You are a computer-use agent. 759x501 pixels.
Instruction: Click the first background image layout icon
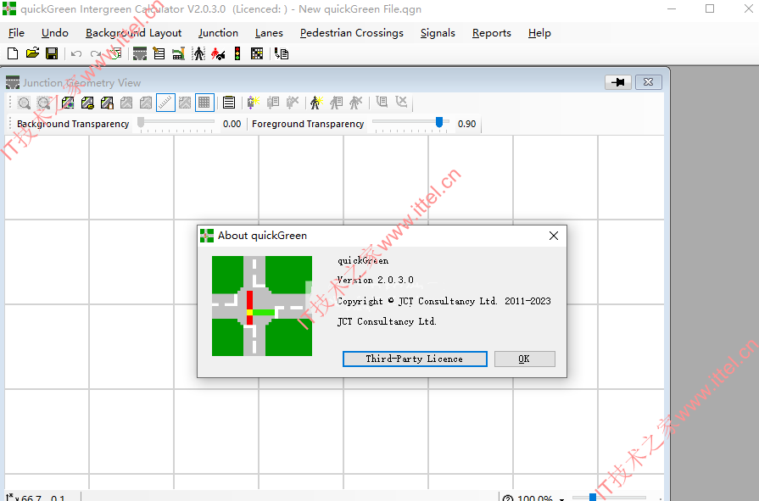click(68, 103)
